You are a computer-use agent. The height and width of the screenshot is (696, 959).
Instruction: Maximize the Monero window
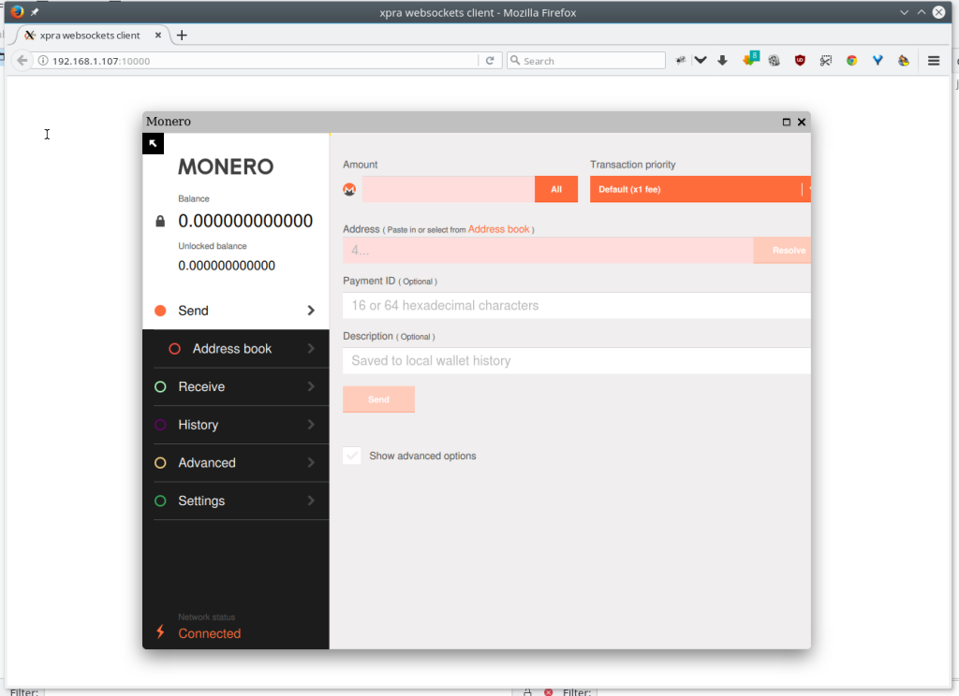[x=787, y=122]
